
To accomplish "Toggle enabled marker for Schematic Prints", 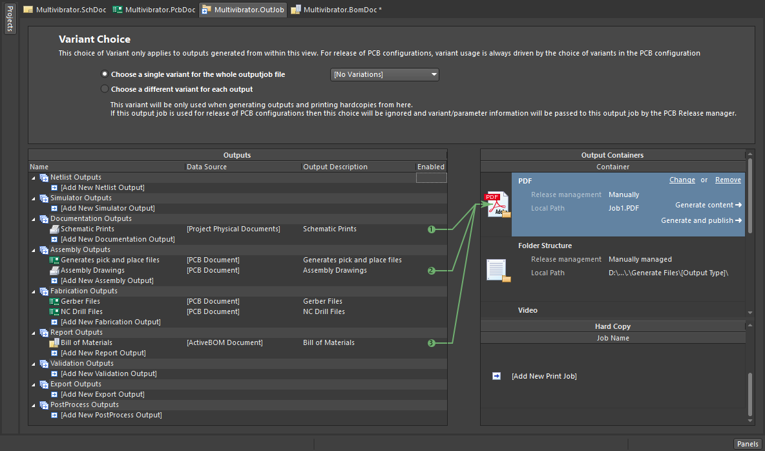I will [431, 229].
